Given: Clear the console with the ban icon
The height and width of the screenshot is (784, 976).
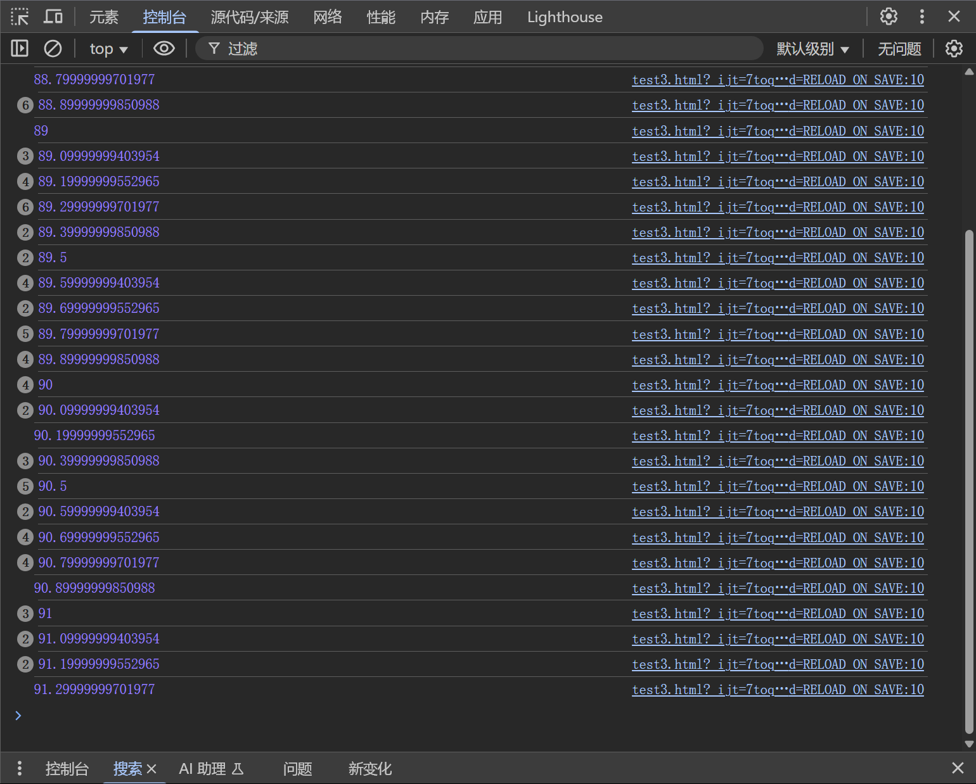Looking at the screenshot, I should 53,48.
